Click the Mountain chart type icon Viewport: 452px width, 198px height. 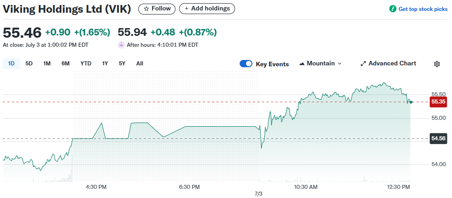pos(302,64)
